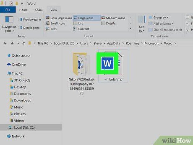The image size is (193, 145).
Task: Expand the layout gallery more arrow
Action: coord(131,29)
